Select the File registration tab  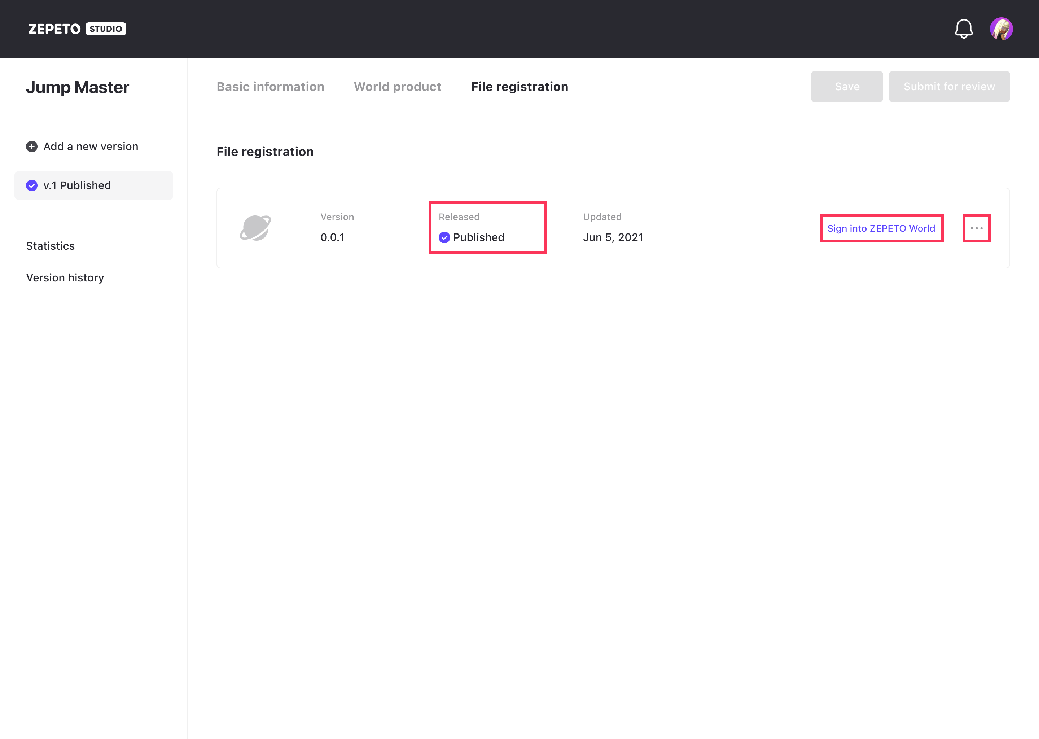[519, 87]
